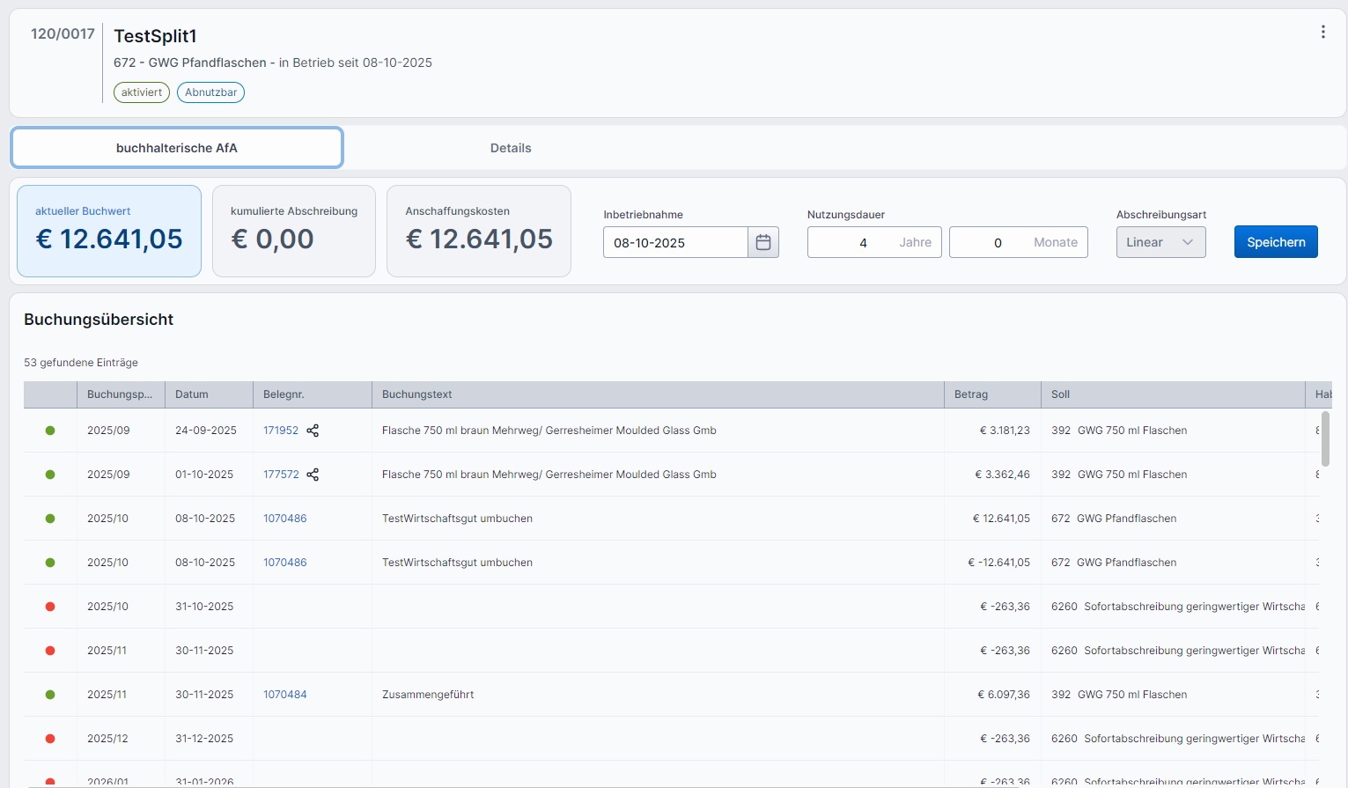Click share icon next to receipt 177572

pyautogui.click(x=313, y=475)
